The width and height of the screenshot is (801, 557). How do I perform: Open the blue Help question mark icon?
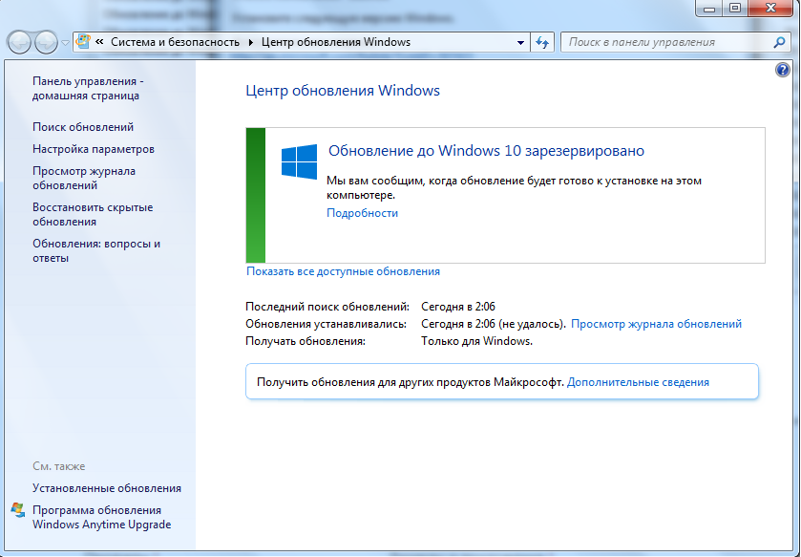point(782,70)
